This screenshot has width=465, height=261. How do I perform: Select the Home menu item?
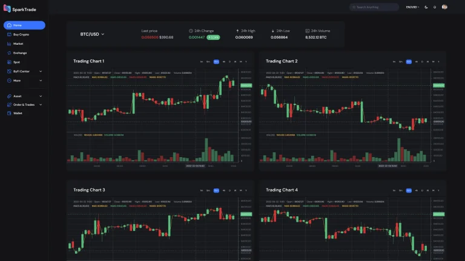[24, 25]
